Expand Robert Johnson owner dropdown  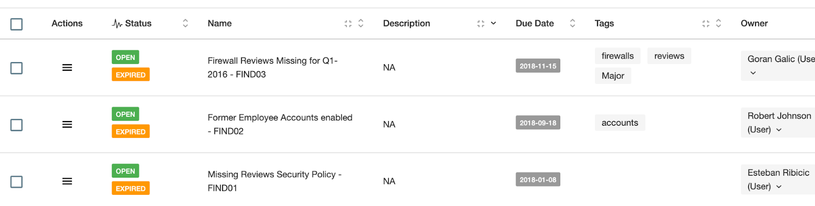point(779,130)
